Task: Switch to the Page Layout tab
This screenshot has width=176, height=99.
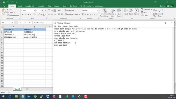Action: (30, 6)
